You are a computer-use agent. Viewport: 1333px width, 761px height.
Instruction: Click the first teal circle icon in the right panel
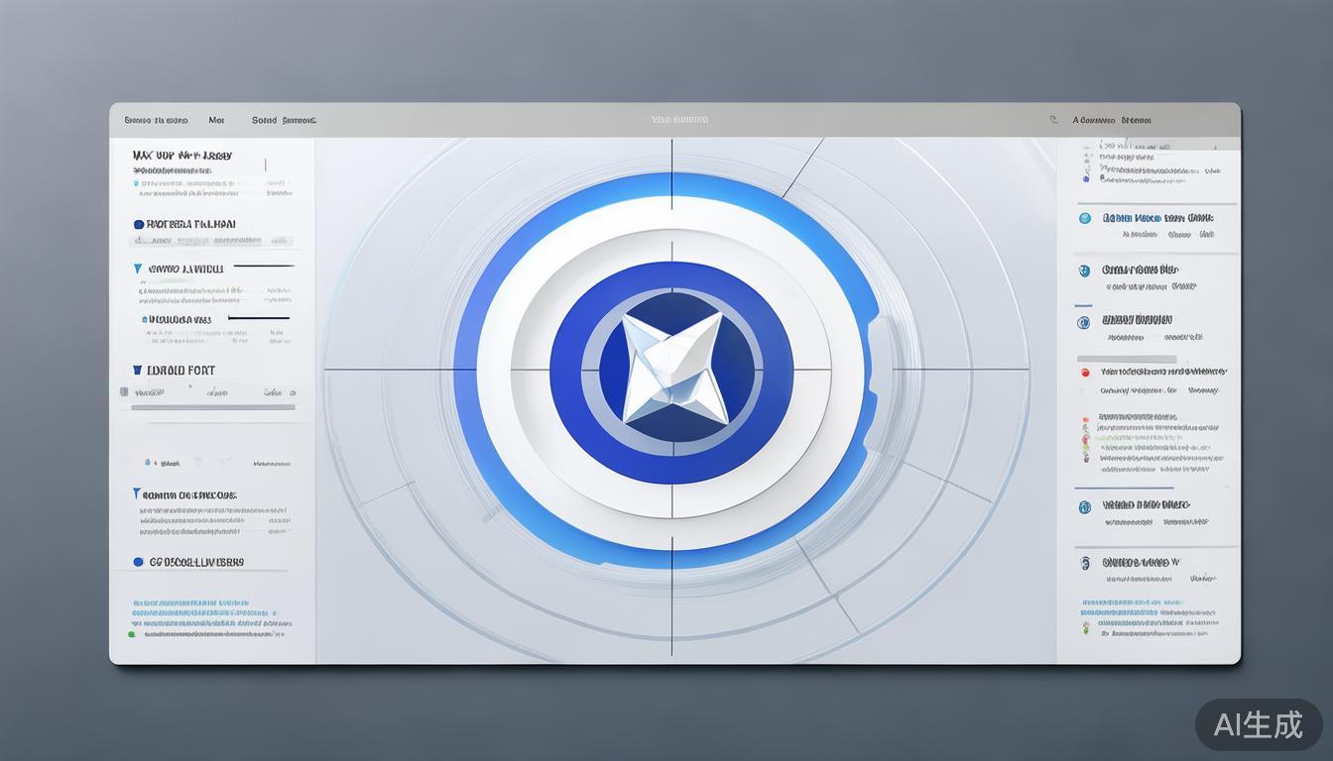(1084, 218)
